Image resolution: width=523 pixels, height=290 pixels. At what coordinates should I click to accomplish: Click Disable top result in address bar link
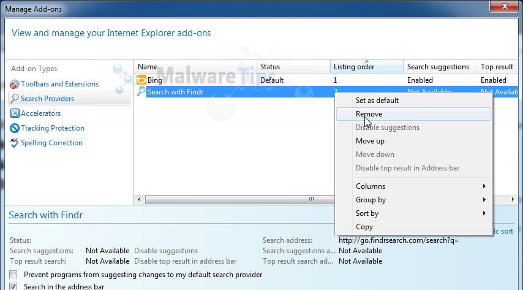185,261
